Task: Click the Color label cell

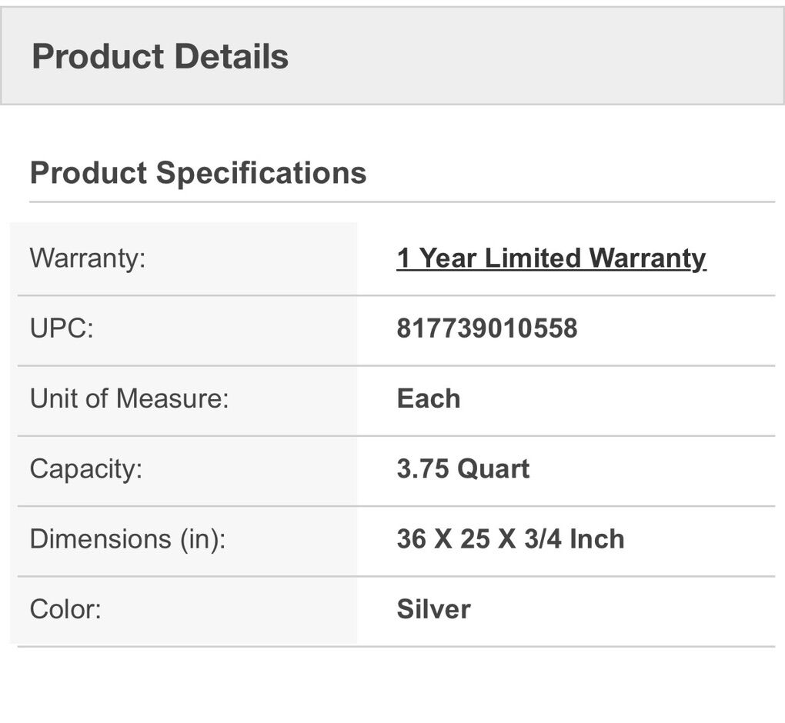Action: 65,608
